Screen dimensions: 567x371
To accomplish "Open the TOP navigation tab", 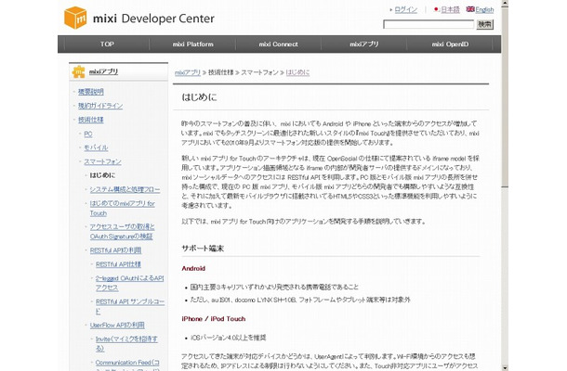I will click(x=107, y=44).
